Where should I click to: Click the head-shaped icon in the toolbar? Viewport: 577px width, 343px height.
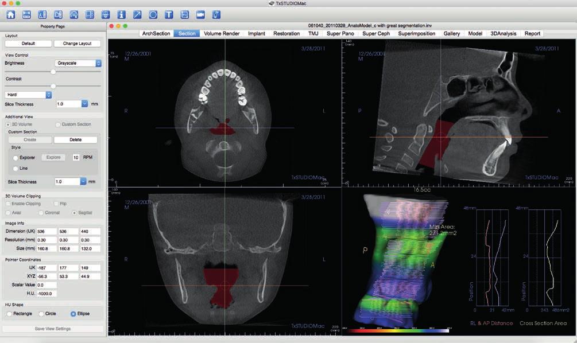(x=106, y=15)
